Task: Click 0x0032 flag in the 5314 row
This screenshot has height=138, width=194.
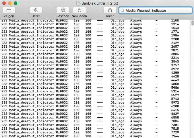Action: [x=62, y=91]
